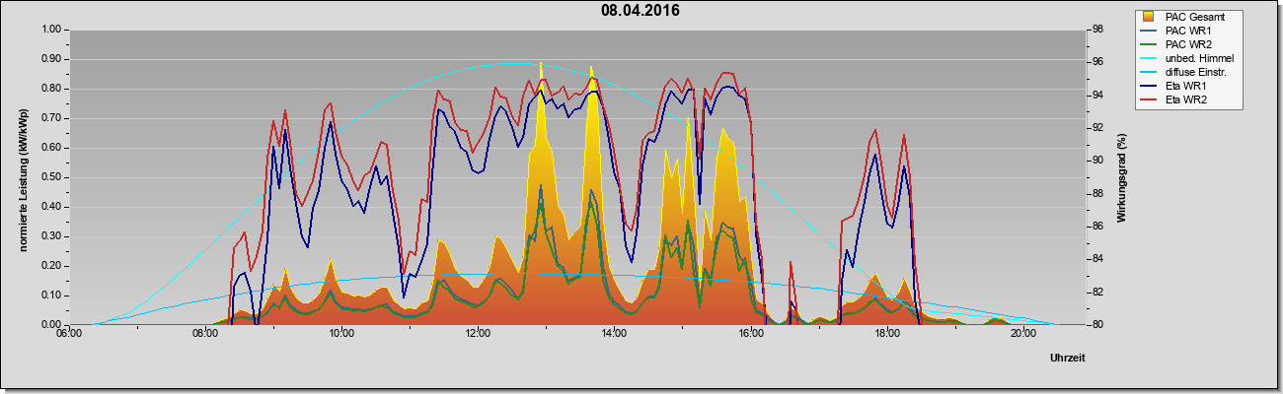Click the chart title 08.04.2016
The height and width of the screenshot is (394, 1283).
(x=640, y=11)
